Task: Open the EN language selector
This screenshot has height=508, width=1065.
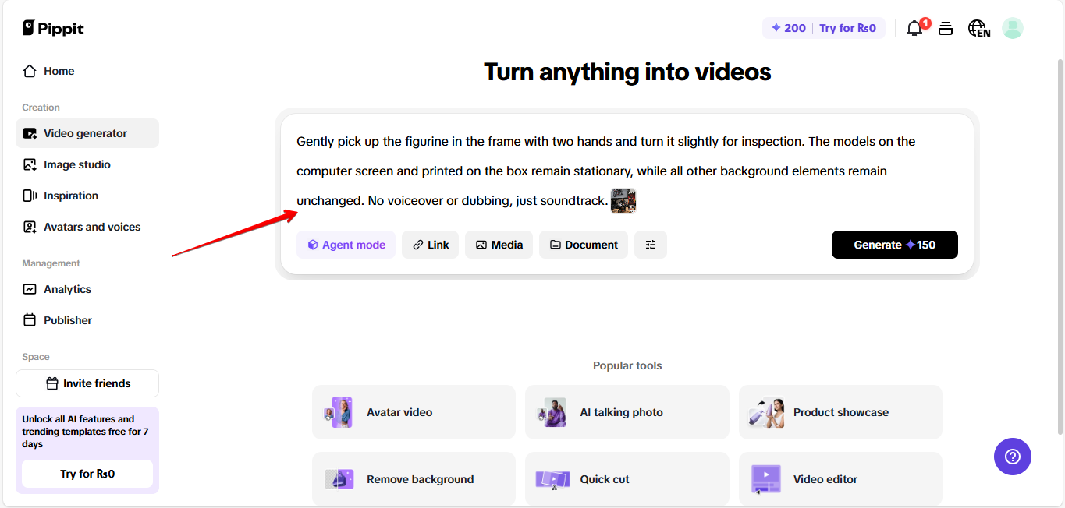Action: pyautogui.click(x=978, y=28)
